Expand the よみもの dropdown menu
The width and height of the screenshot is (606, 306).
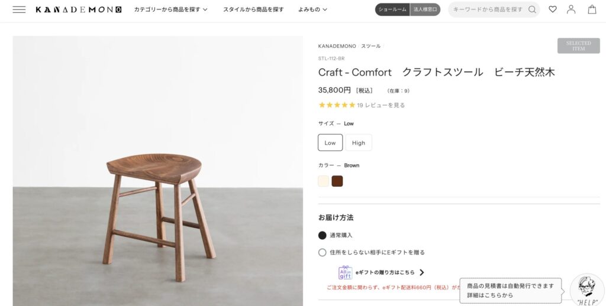[312, 9]
